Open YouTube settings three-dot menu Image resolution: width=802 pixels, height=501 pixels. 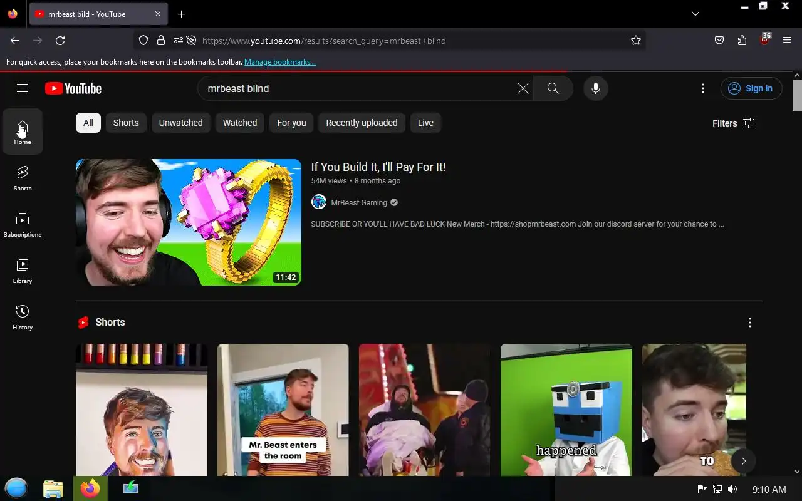[x=703, y=88]
